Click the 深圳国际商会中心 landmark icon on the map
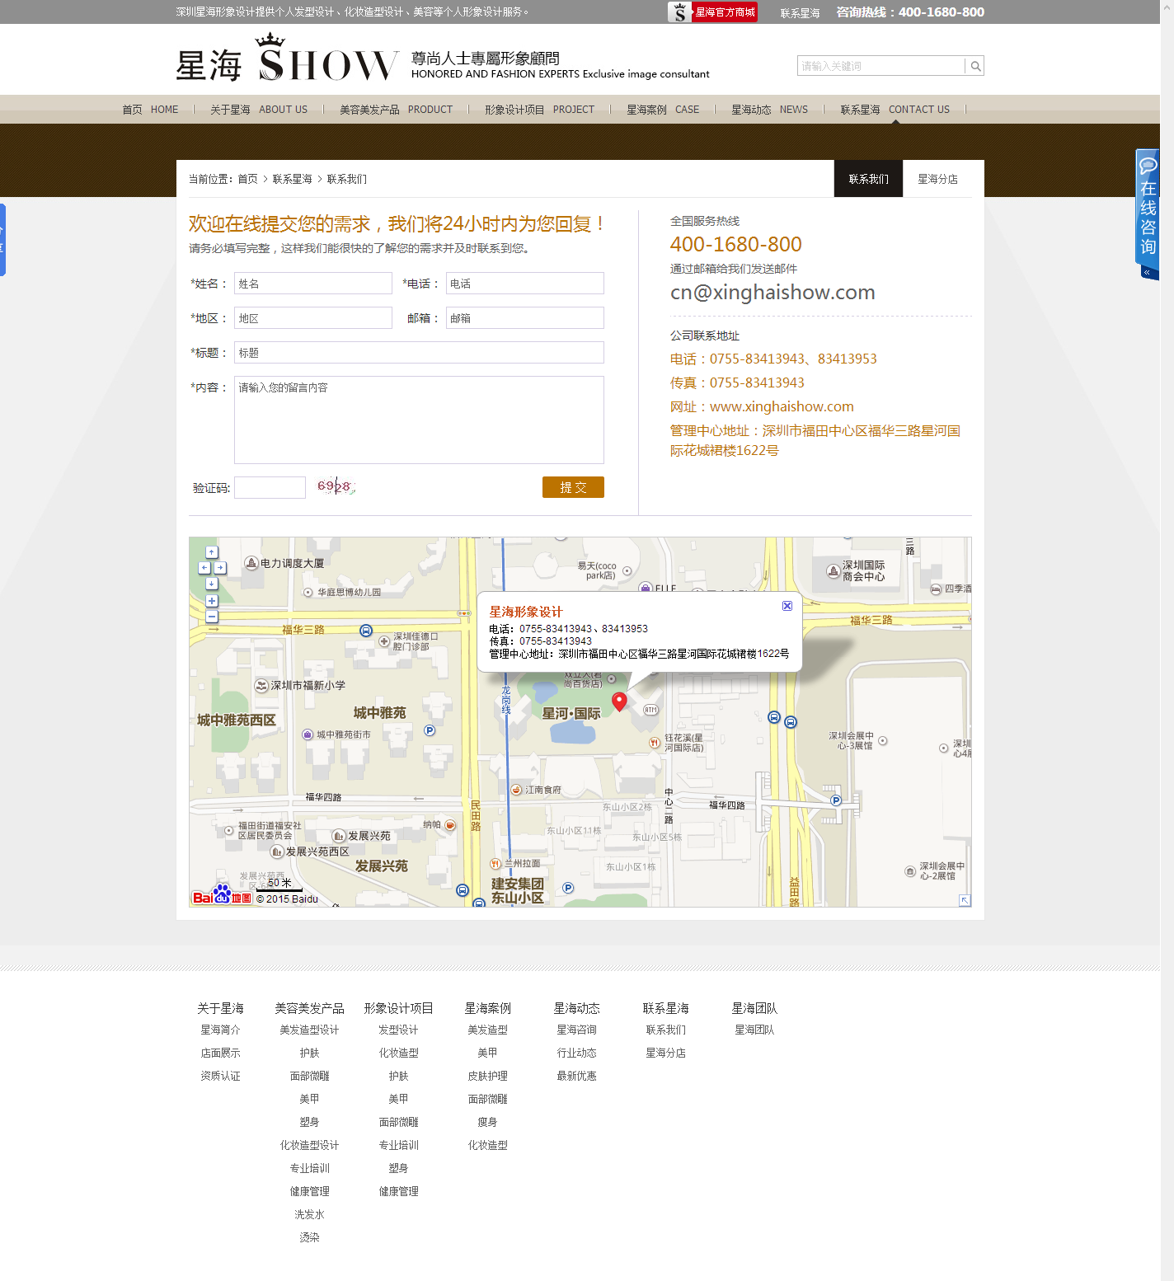The height and width of the screenshot is (1281, 1174). tap(834, 570)
